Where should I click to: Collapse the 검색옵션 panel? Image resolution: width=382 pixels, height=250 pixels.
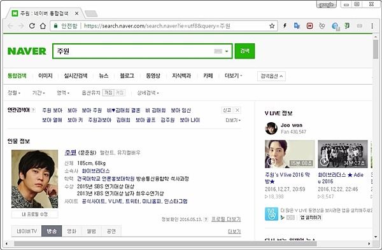pos(271,76)
